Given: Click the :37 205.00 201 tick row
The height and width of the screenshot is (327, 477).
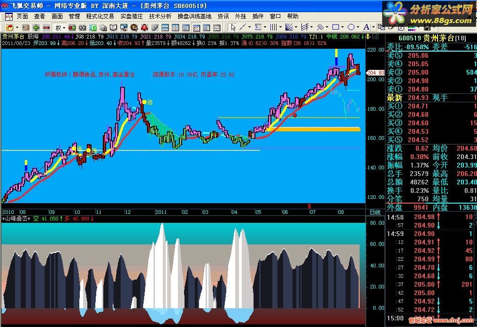Looking at the screenshot, I should click(x=431, y=284).
